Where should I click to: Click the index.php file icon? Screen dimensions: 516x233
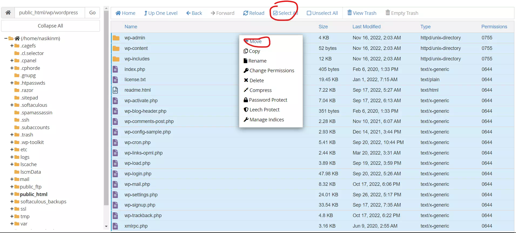click(115, 69)
